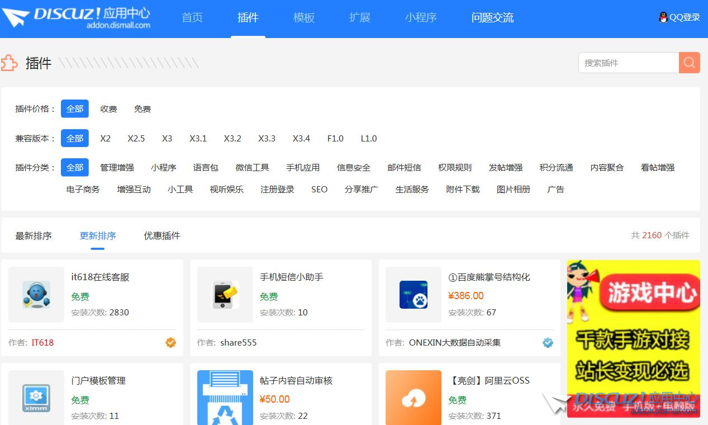Choose the 视听娱乐 category

[227, 189]
